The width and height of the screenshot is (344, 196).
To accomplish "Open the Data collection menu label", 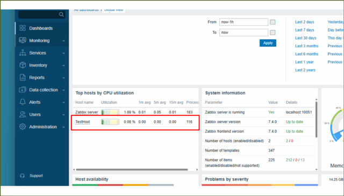I will point(44,90).
